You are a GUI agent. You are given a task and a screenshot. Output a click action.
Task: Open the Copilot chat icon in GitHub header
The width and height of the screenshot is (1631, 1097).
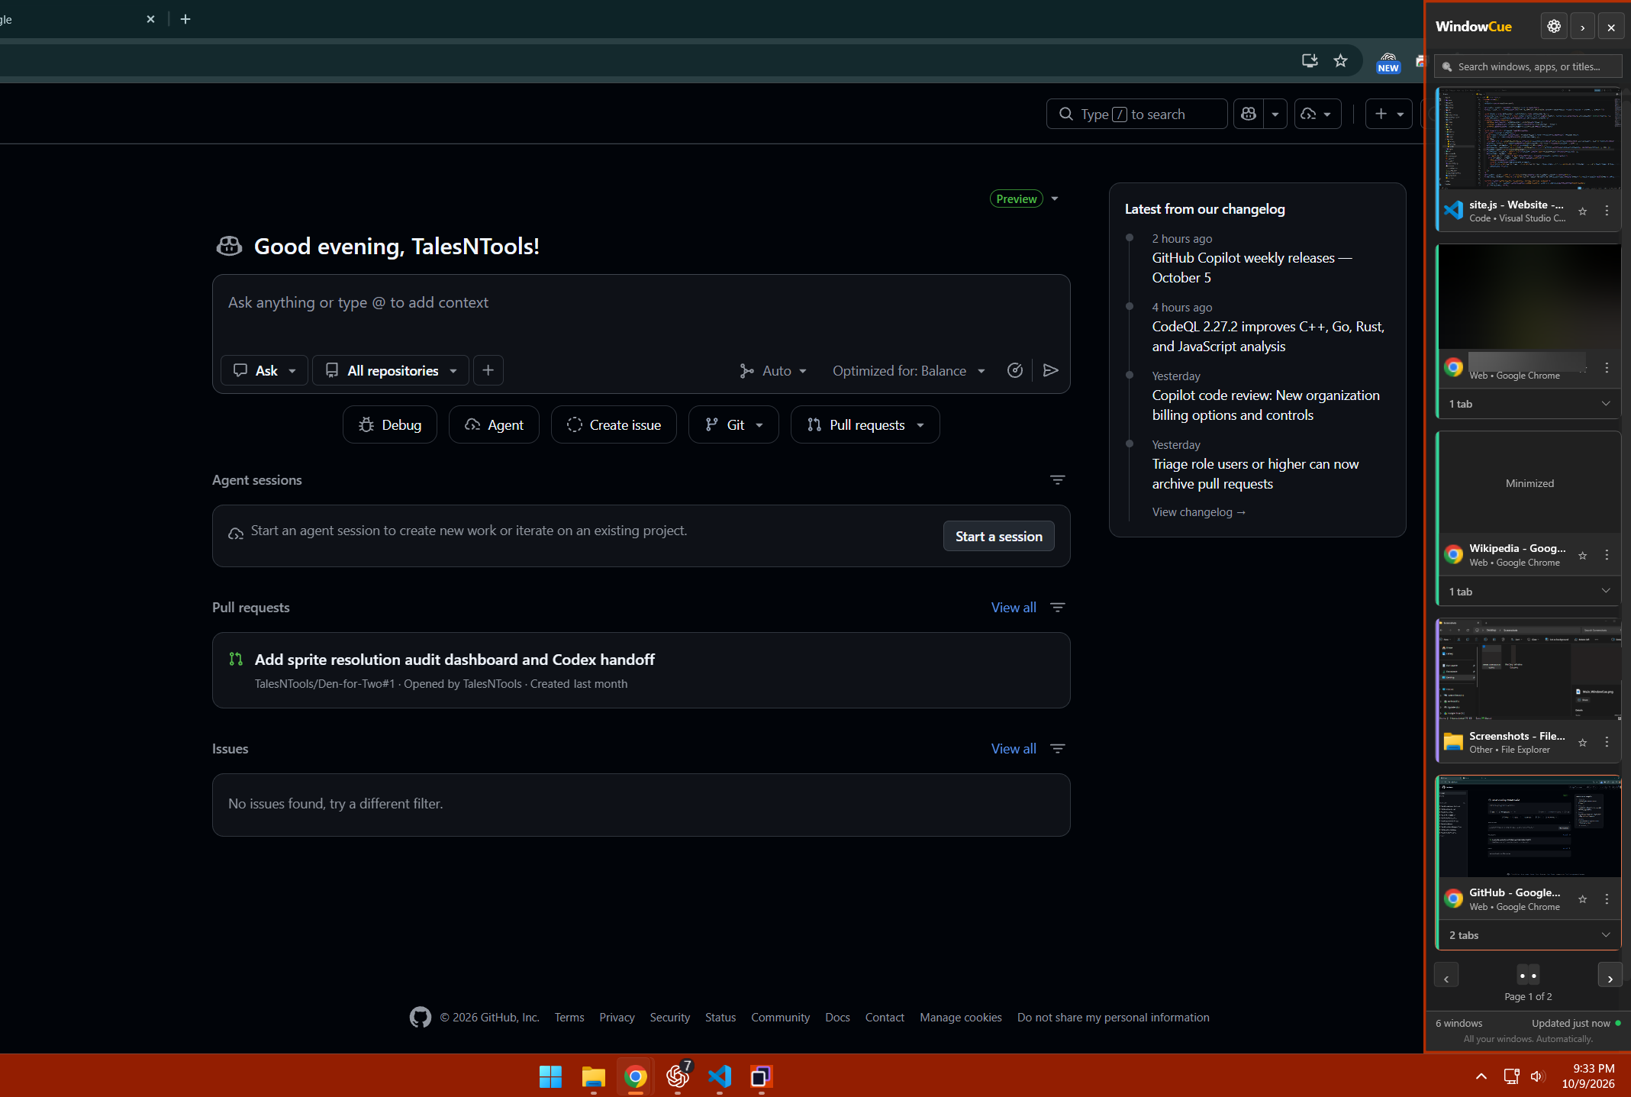pos(1249,114)
